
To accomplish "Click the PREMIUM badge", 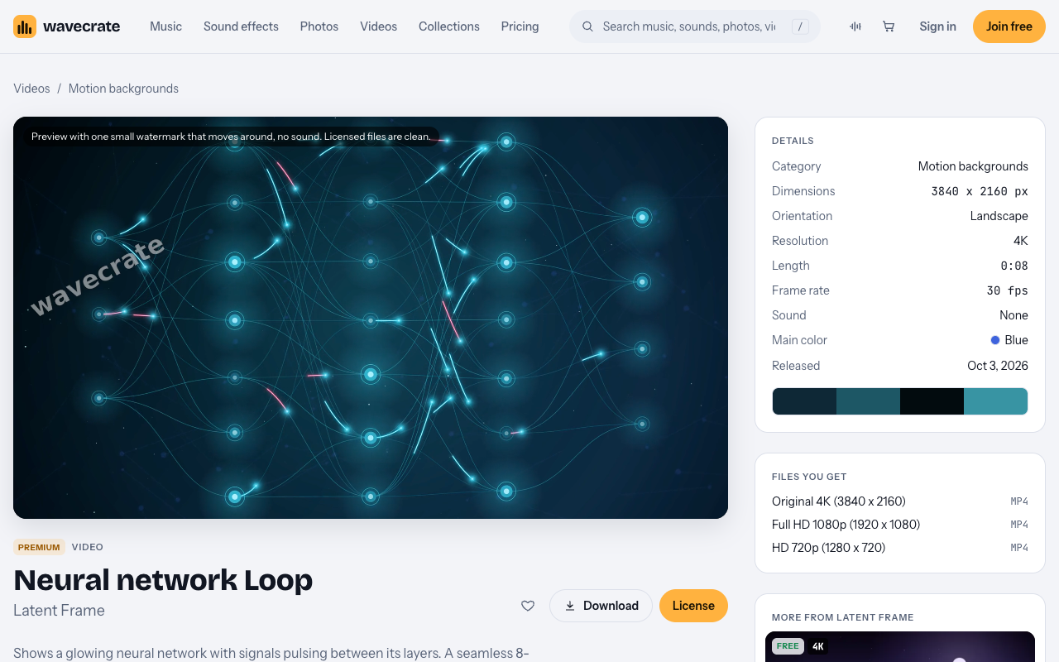I will [x=39, y=547].
